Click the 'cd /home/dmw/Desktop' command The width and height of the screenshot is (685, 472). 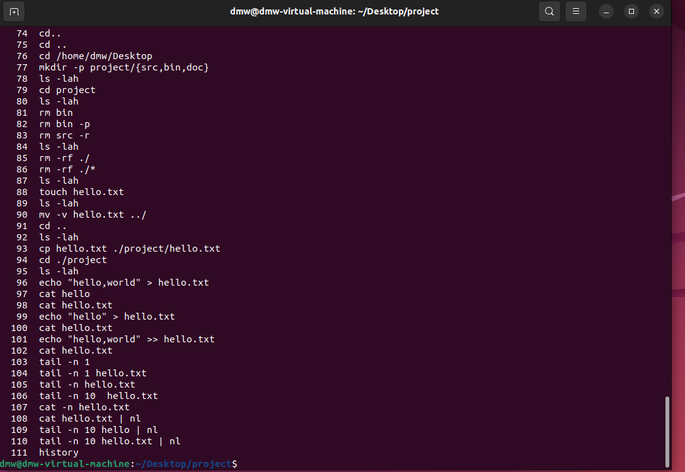(x=95, y=56)
